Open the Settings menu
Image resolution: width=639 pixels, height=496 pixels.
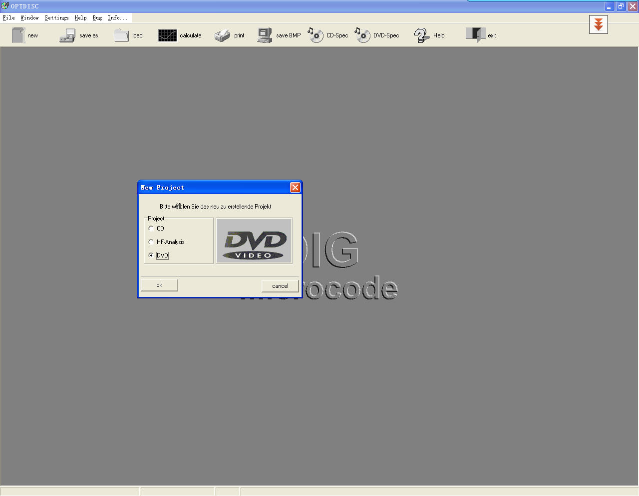pos(56,17)
